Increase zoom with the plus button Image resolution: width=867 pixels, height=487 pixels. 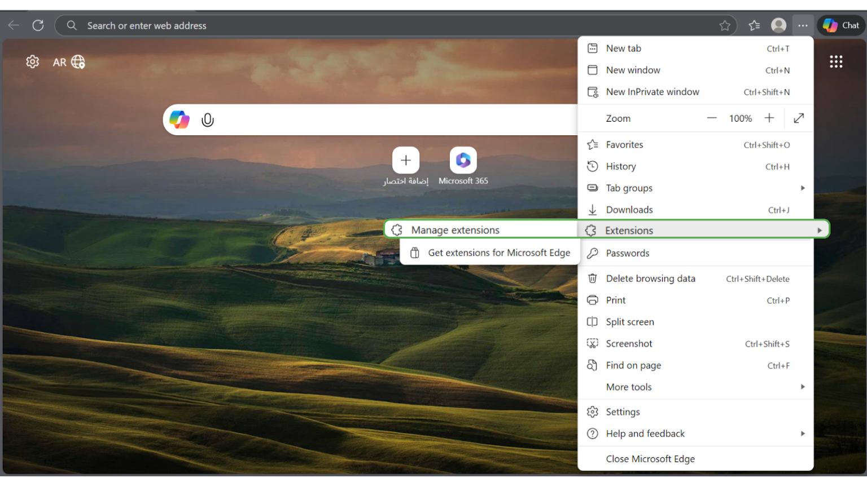[x=769, y=118]
